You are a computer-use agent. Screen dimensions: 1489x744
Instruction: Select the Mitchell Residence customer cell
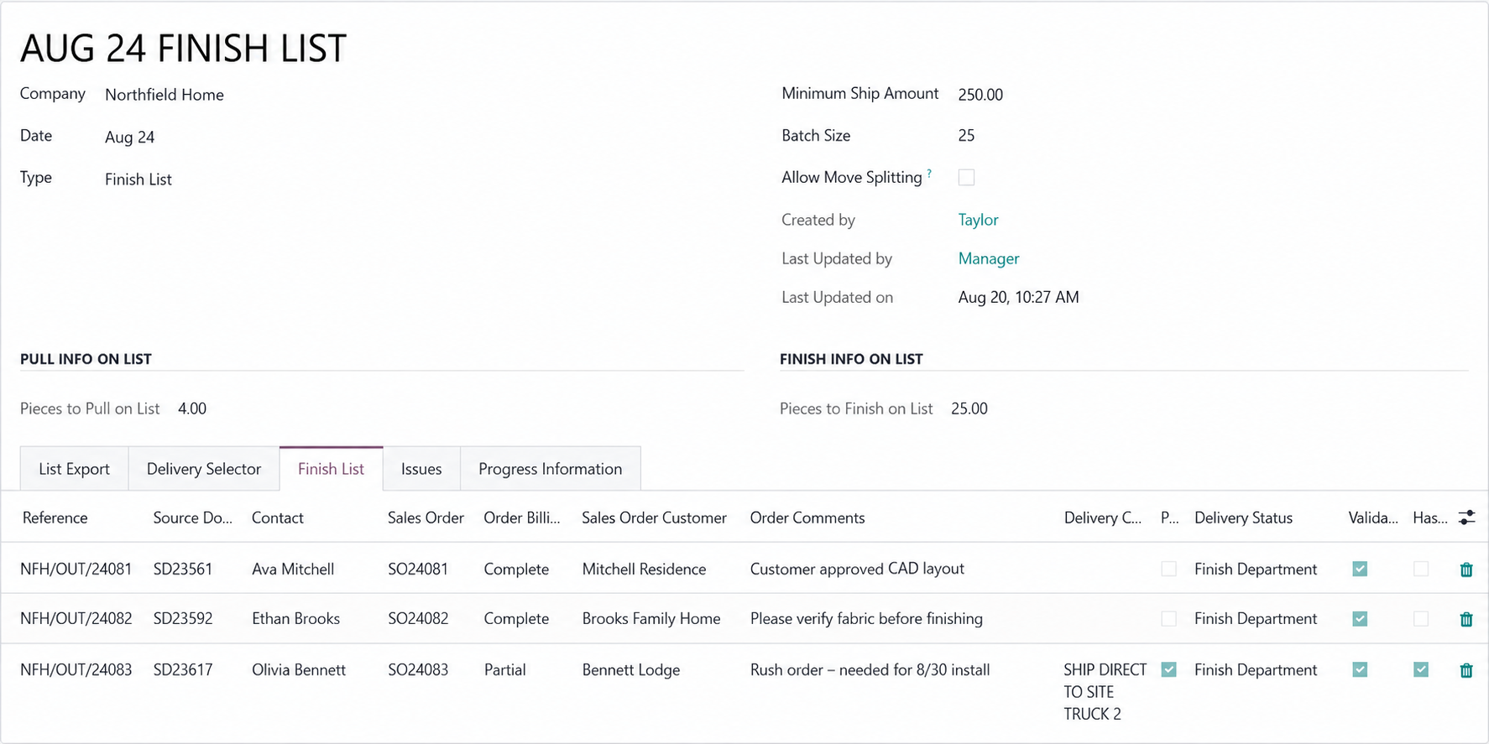point(644,569)
